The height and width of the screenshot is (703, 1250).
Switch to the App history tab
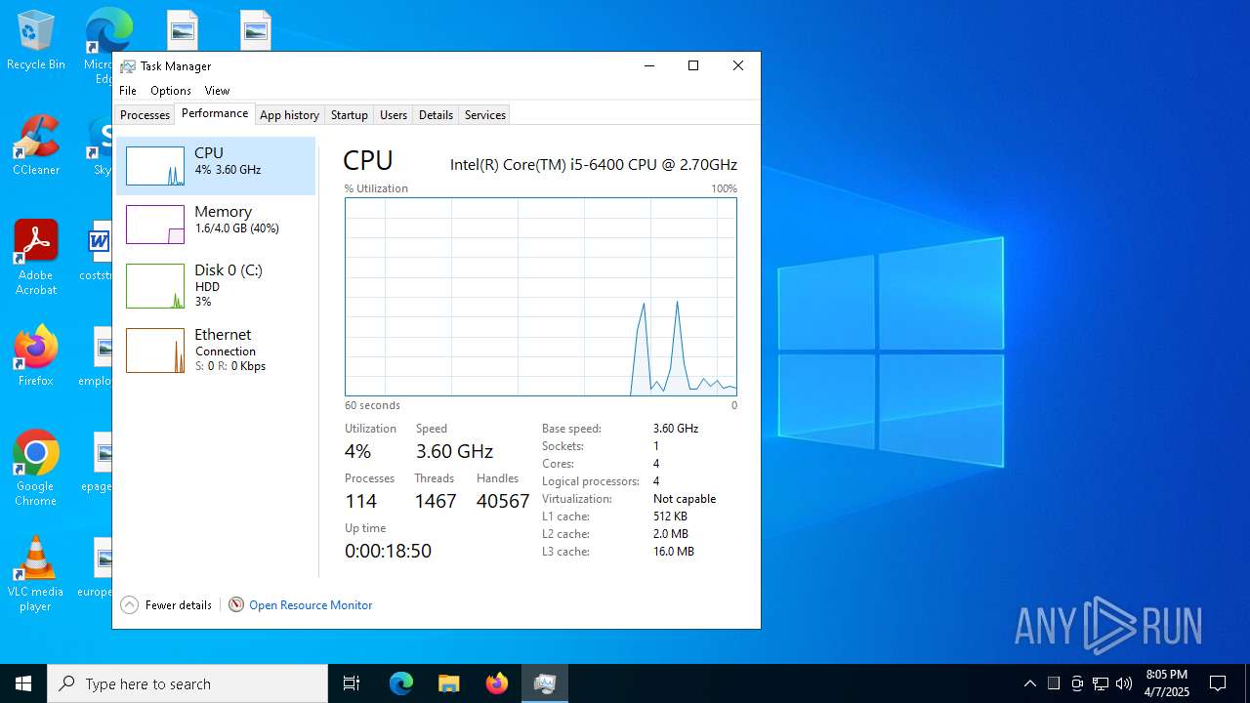tap(289, 115)
